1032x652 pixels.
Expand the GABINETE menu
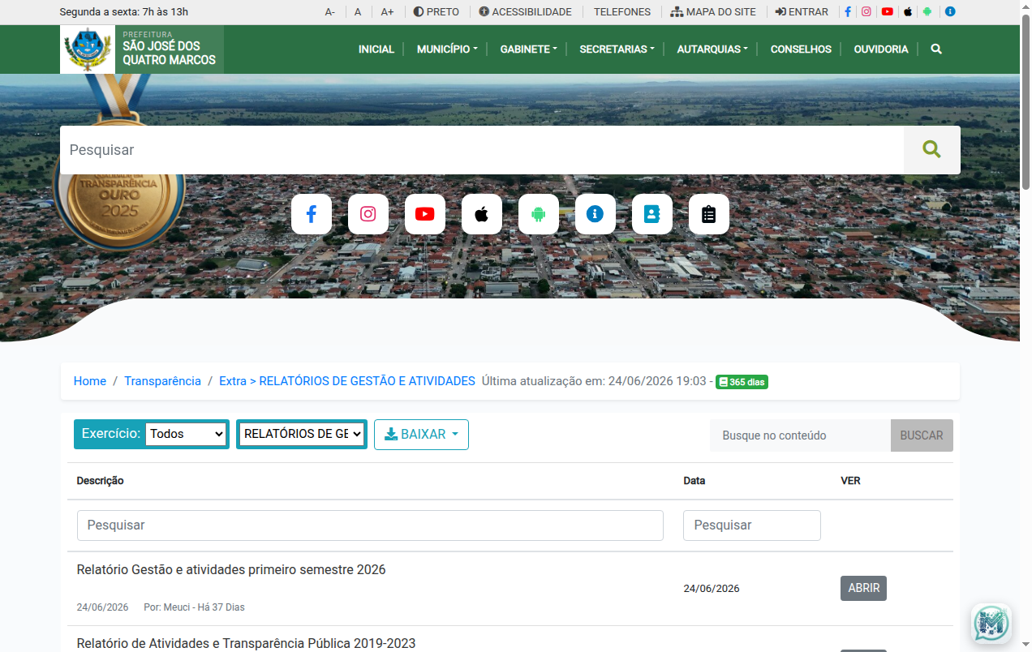click(x=529, y=49)
